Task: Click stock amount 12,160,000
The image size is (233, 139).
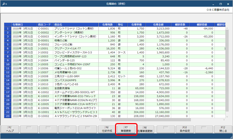Action: (x=162, y=112)
